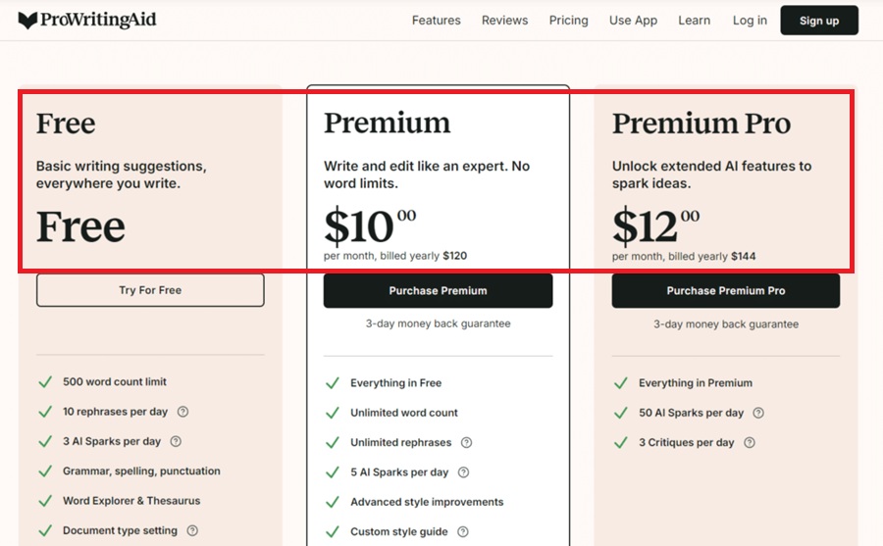Click the $10 Premium price

(x=370, y=225)
